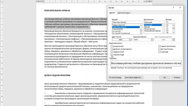Screen dimensions: 188x106
Task: Choose Полужирный Курсив style
Action: point(153,31)
